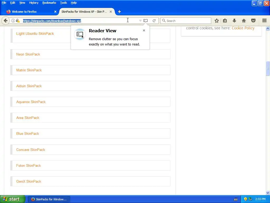This screenshot has width=270, height=203.
Task: Open the File menu
Action: tap(4, 3)
